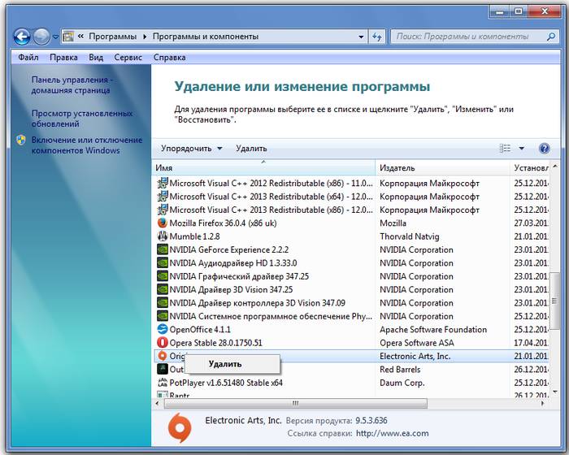Open the address bar history dropdown arrow

[361, 37]
